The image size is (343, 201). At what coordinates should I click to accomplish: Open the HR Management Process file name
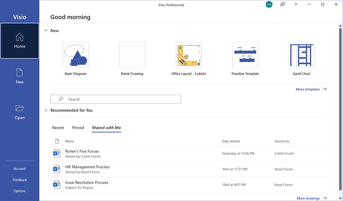pyautogui.click(x=87, y=167)
